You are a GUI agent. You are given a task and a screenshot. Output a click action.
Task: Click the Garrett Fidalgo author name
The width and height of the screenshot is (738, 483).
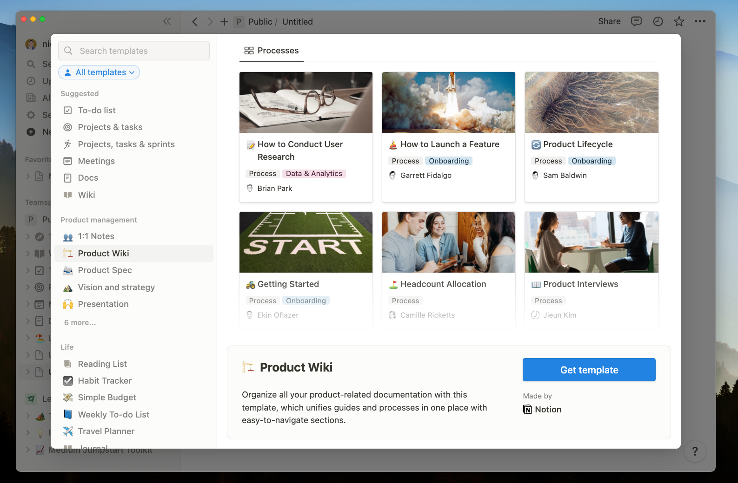click(426, 176)
